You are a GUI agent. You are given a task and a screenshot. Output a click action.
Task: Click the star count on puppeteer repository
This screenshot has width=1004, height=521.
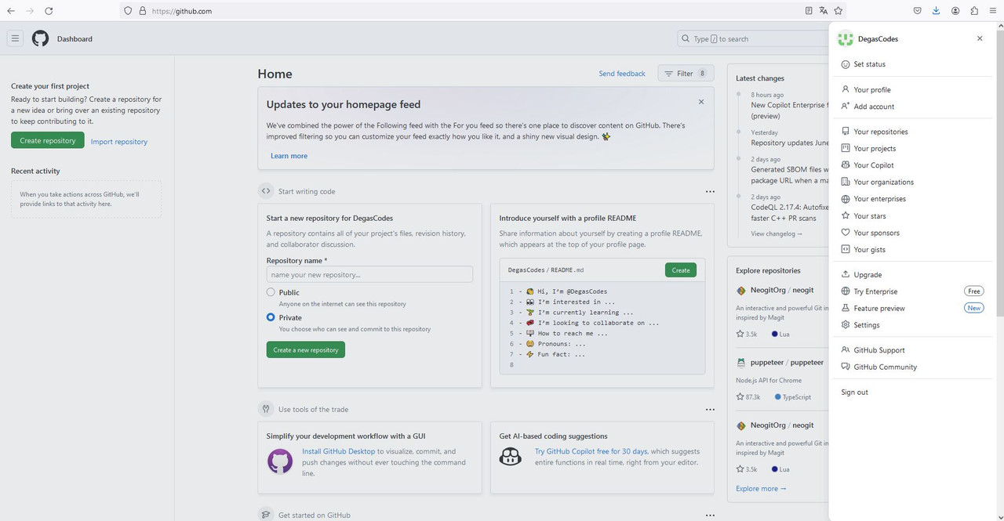coord(748,397)
